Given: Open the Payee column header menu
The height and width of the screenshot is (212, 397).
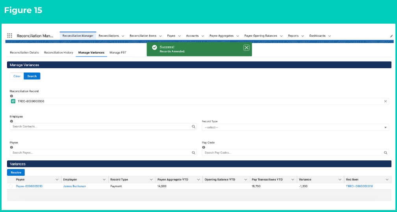Looking at the screenshot, I should pyautogui.click(x=57, y=180).
